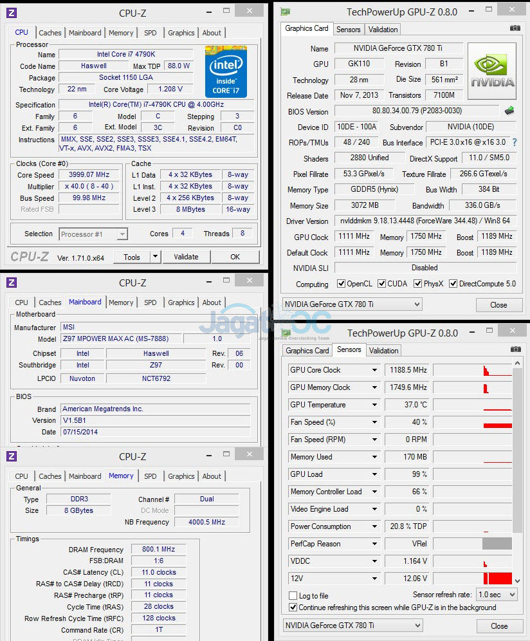The height and width of the screenshot is (641, 530).
Task: Expand the Tools dropdown arrow in CPU-Z
Action: (x=155, y=257)
